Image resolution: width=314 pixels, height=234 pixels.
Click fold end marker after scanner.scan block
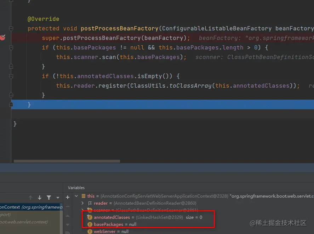[11, 66]
